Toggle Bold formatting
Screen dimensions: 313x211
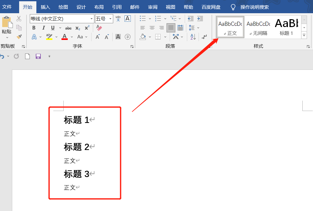coord(34,28)
